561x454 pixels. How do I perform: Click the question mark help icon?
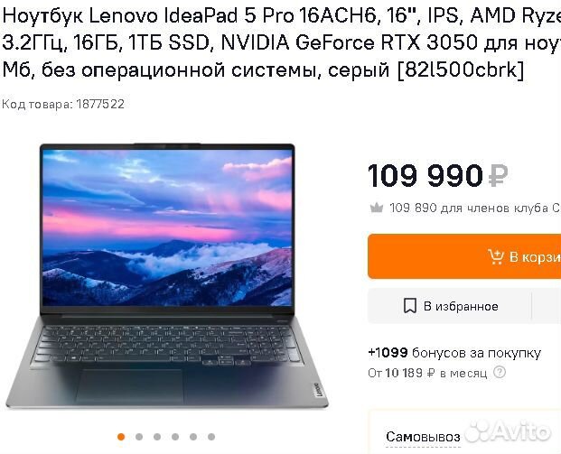[500, 373]
